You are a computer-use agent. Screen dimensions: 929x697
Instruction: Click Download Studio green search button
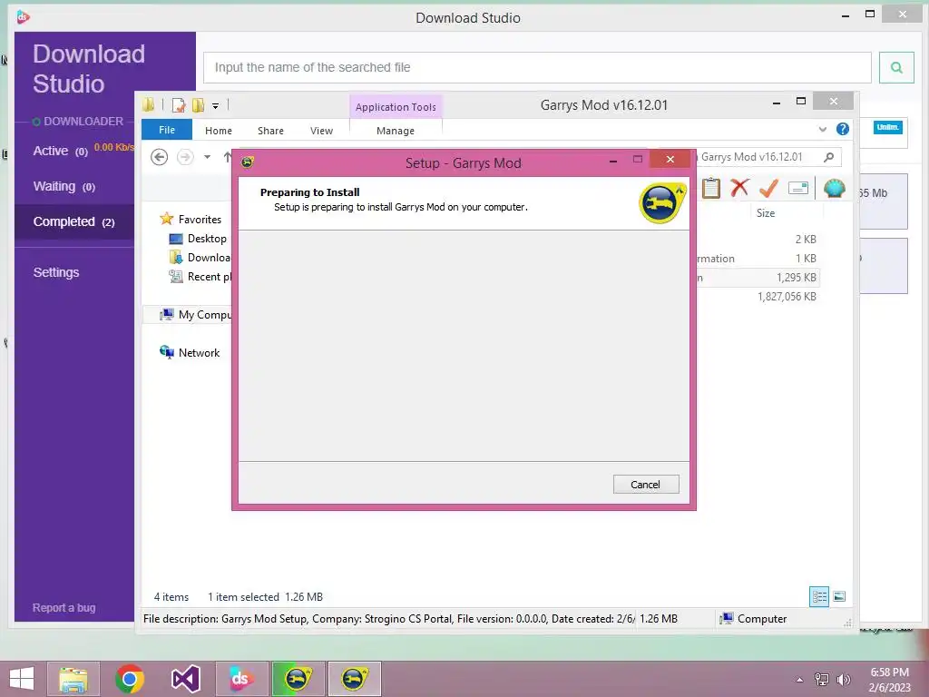pos(896,67)
